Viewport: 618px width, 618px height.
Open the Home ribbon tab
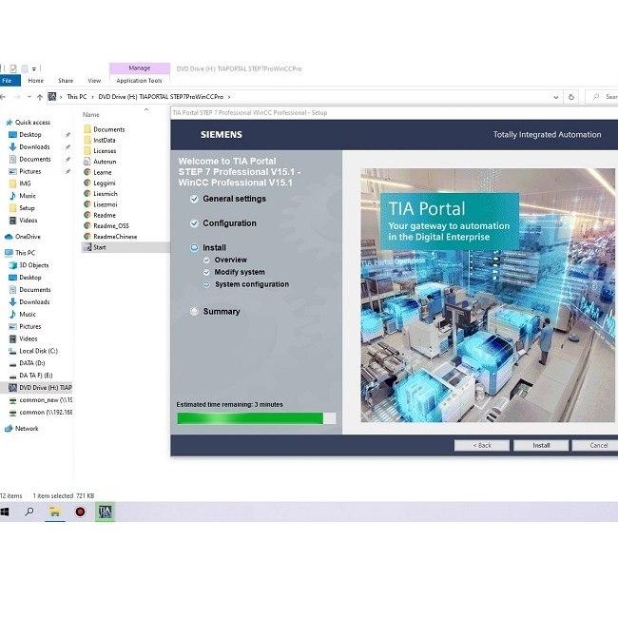35,81
